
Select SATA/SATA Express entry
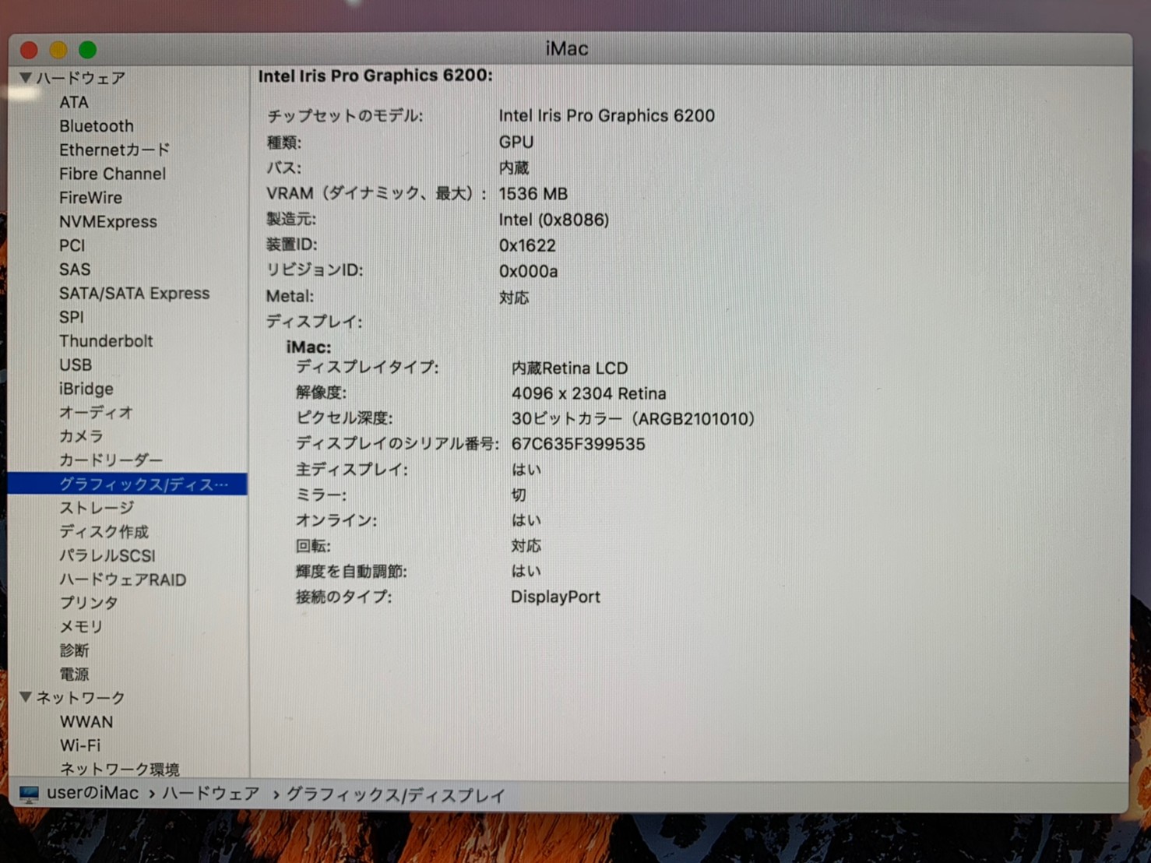pos(134,294)
